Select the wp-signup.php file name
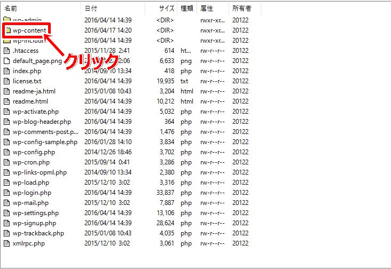This screenshot has width=391, height=269. (34, 223)
